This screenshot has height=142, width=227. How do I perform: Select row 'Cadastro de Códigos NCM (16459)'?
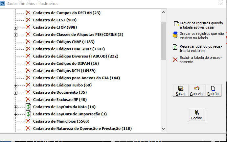(64, 71)
